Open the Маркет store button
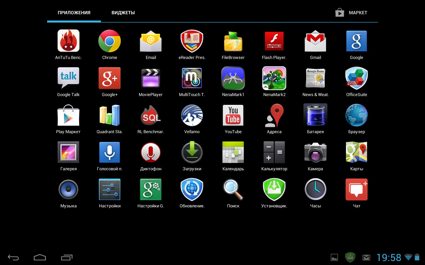The width and height of the screenshot is (425, 265). click(x=351, y=13)
